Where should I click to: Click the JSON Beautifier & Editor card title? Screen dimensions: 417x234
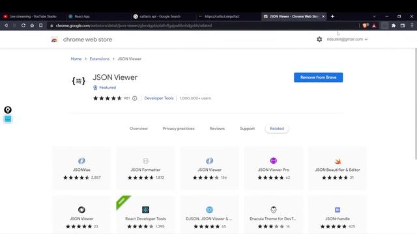tap(338, 170)
